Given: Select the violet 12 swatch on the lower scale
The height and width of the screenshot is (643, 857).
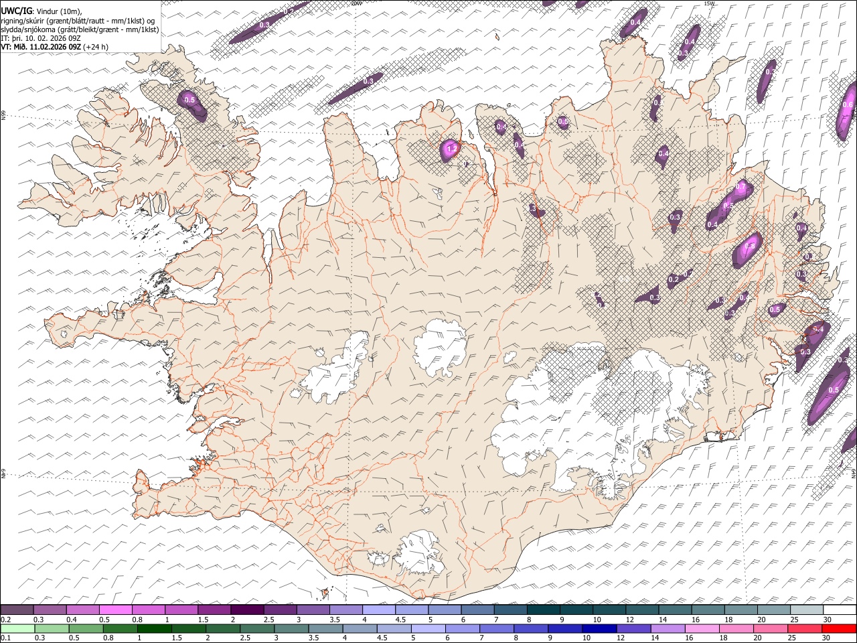Looking at the screenshot, I should pyautogui.click(x=633, y=628).
